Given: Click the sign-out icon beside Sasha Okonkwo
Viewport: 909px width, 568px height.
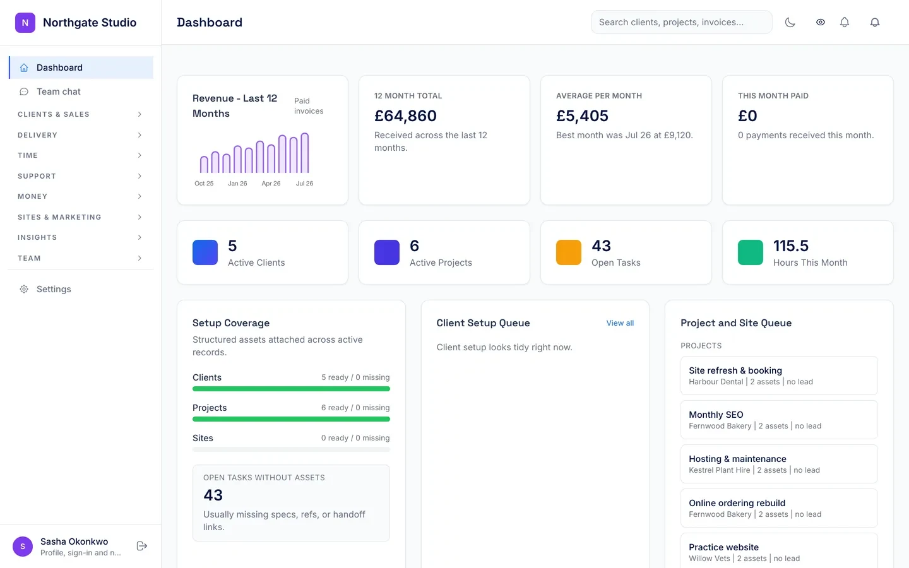Looking at the screenshot, I should [142, 546].
